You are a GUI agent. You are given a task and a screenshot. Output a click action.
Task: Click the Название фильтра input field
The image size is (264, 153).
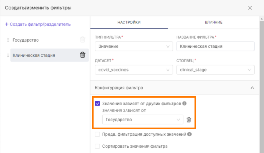[215, 46]
